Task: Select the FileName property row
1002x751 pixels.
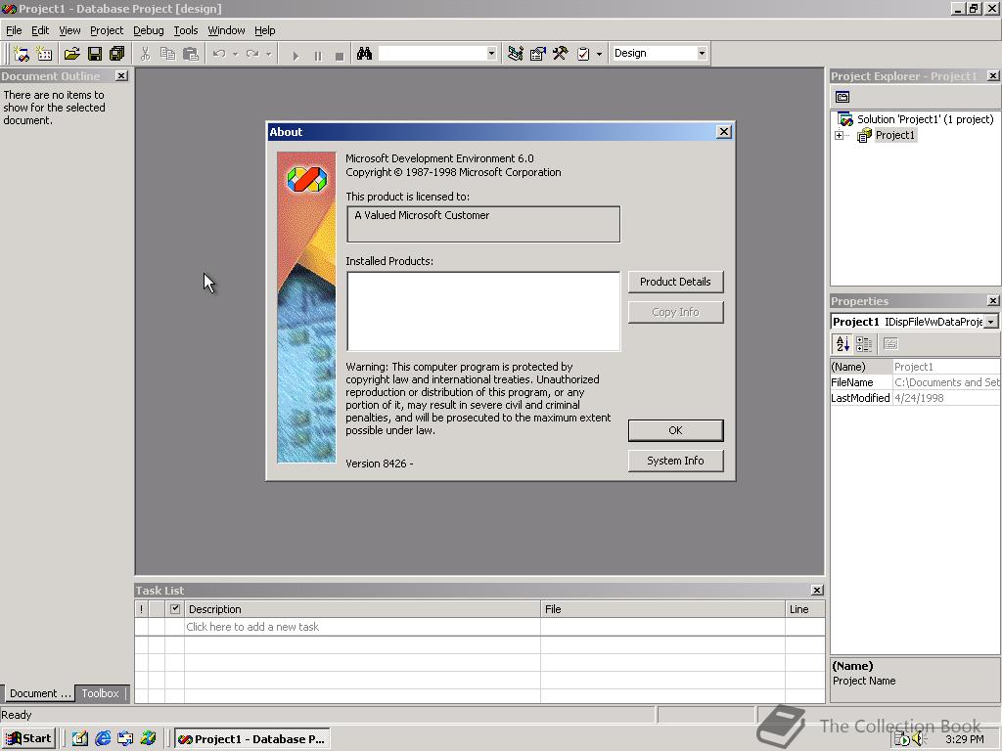Action: 915,382
